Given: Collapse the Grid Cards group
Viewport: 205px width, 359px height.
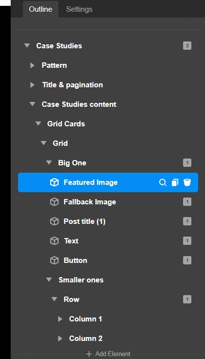Looking at the screenshot, I should [x=38, y=123].
